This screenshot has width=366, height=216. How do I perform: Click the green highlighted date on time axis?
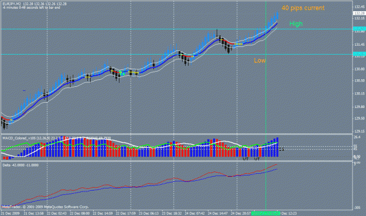266,214
